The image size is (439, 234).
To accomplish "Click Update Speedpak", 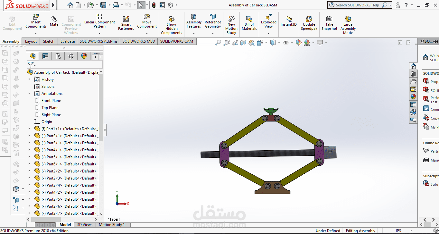I will [309, 23].
